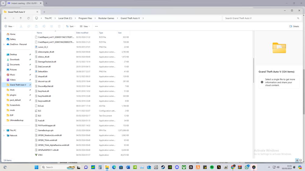Open Home in the navigation pane
Screen dimensions: 305x171
(13, 34)
